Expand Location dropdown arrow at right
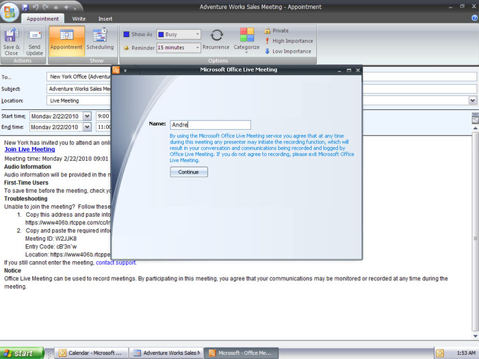479x359 pixels. pyautogui.click(x=473, y=101)
